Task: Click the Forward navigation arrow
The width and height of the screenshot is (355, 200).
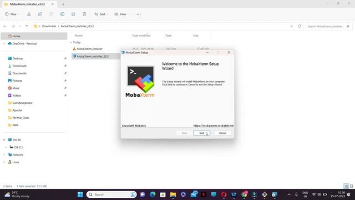Action: click(13, 26)
